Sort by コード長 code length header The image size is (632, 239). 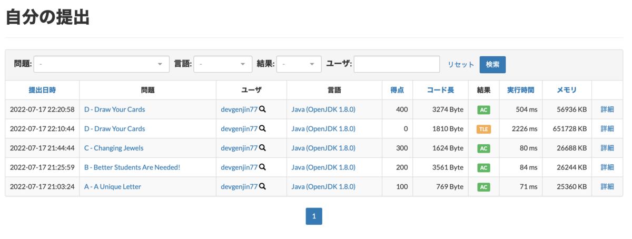tap(440, 90)
